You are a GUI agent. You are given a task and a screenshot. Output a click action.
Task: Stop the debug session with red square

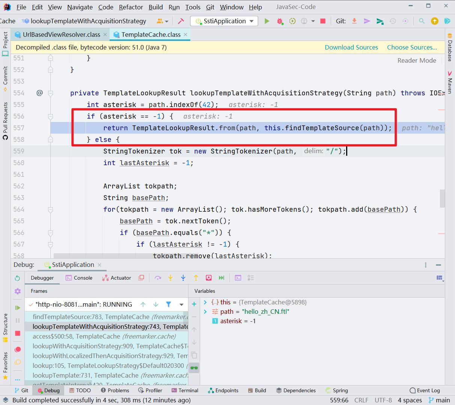(x=18, y=333)
